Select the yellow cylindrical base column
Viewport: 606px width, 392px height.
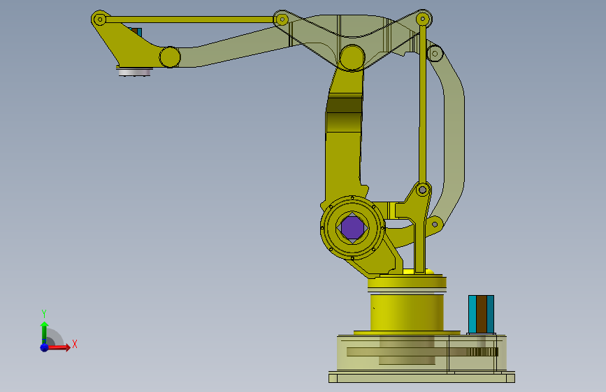[407, 313]
